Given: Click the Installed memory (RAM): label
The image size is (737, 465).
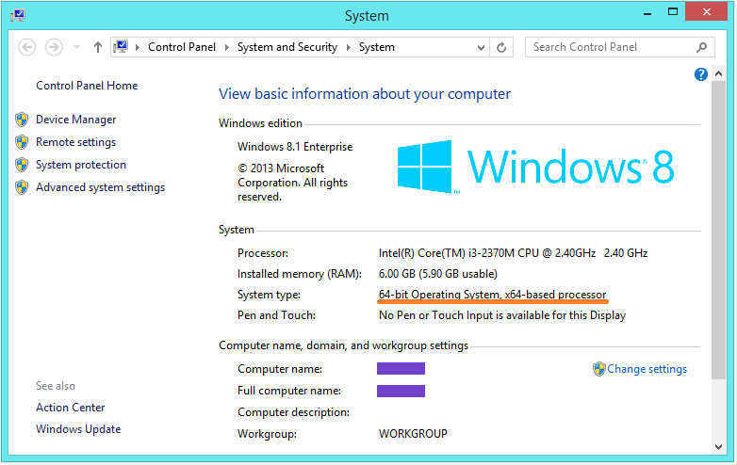Looking at the screenshot, I should 300,274.
